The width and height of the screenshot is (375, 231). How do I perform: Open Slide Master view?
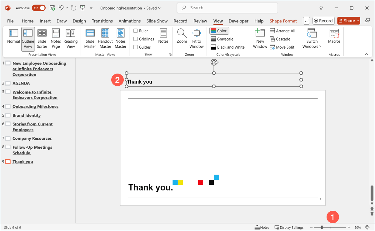pos(90,39)
